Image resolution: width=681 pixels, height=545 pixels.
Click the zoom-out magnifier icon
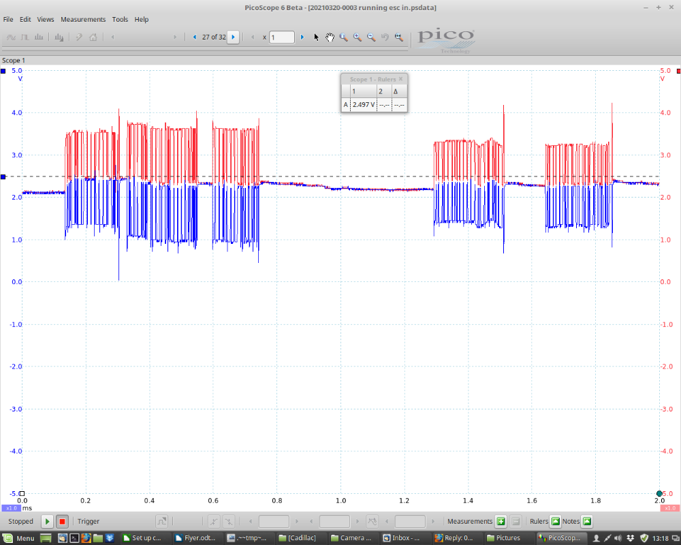371,37
